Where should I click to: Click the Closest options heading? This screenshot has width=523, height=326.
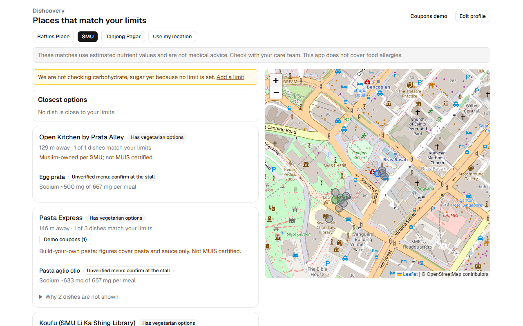click(x=63, y=100)
